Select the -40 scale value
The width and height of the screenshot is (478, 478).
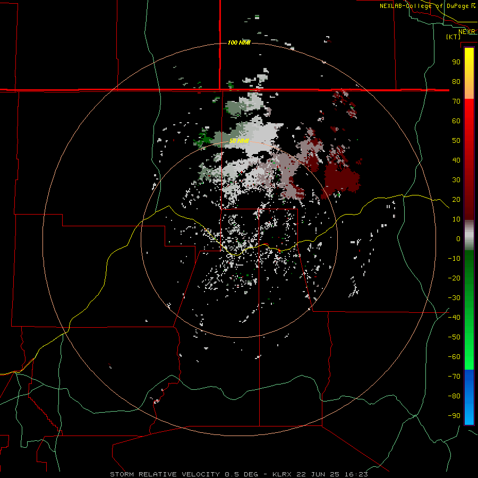[x=454, y=318]
